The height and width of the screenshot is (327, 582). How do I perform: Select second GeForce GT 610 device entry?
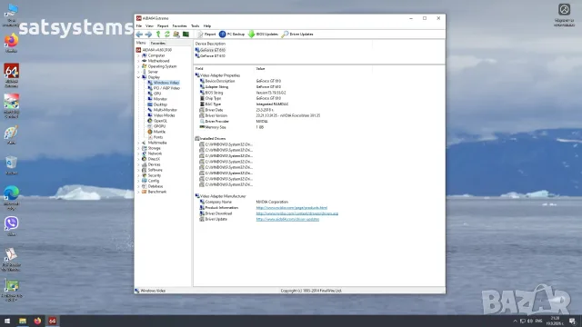[210, 56]
